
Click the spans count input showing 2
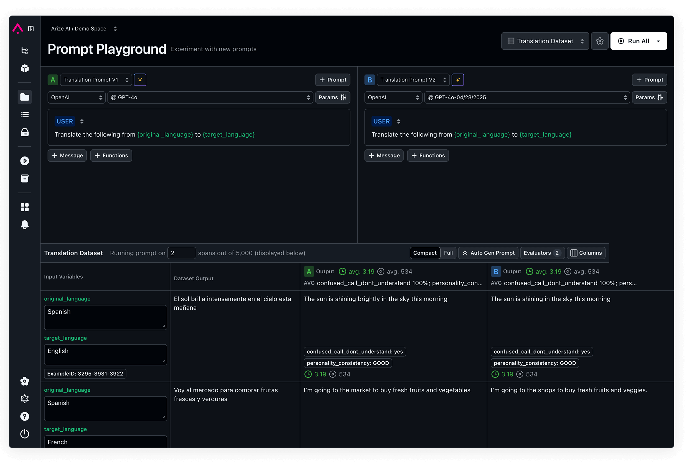[182, 253]
